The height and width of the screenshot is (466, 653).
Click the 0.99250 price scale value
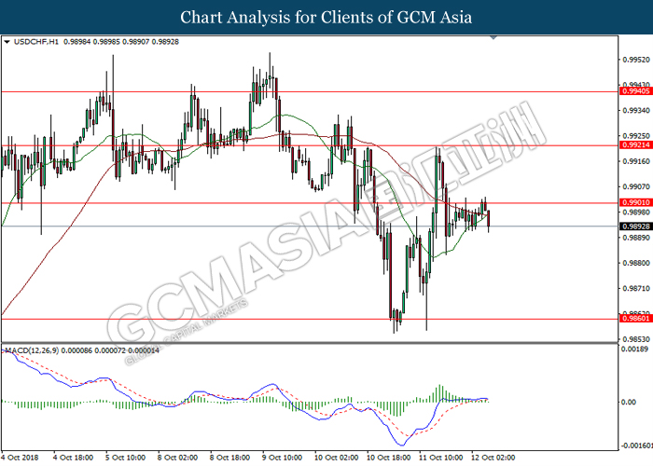point(636,136)
